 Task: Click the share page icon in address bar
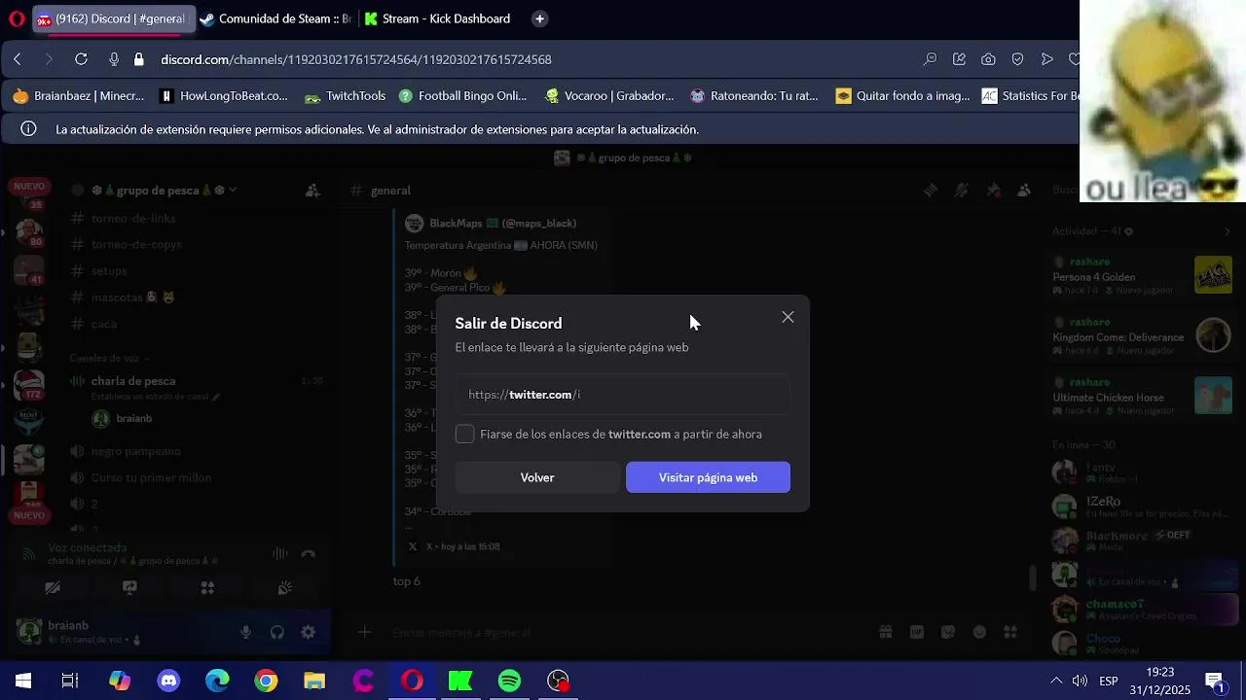click(x=959, y=59)
